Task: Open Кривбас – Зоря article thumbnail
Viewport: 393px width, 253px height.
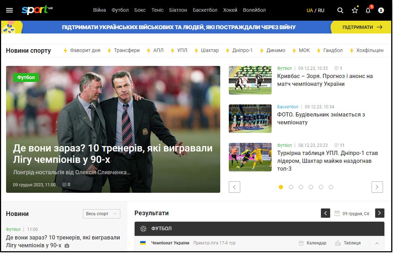Action: [x=250, y=80]
